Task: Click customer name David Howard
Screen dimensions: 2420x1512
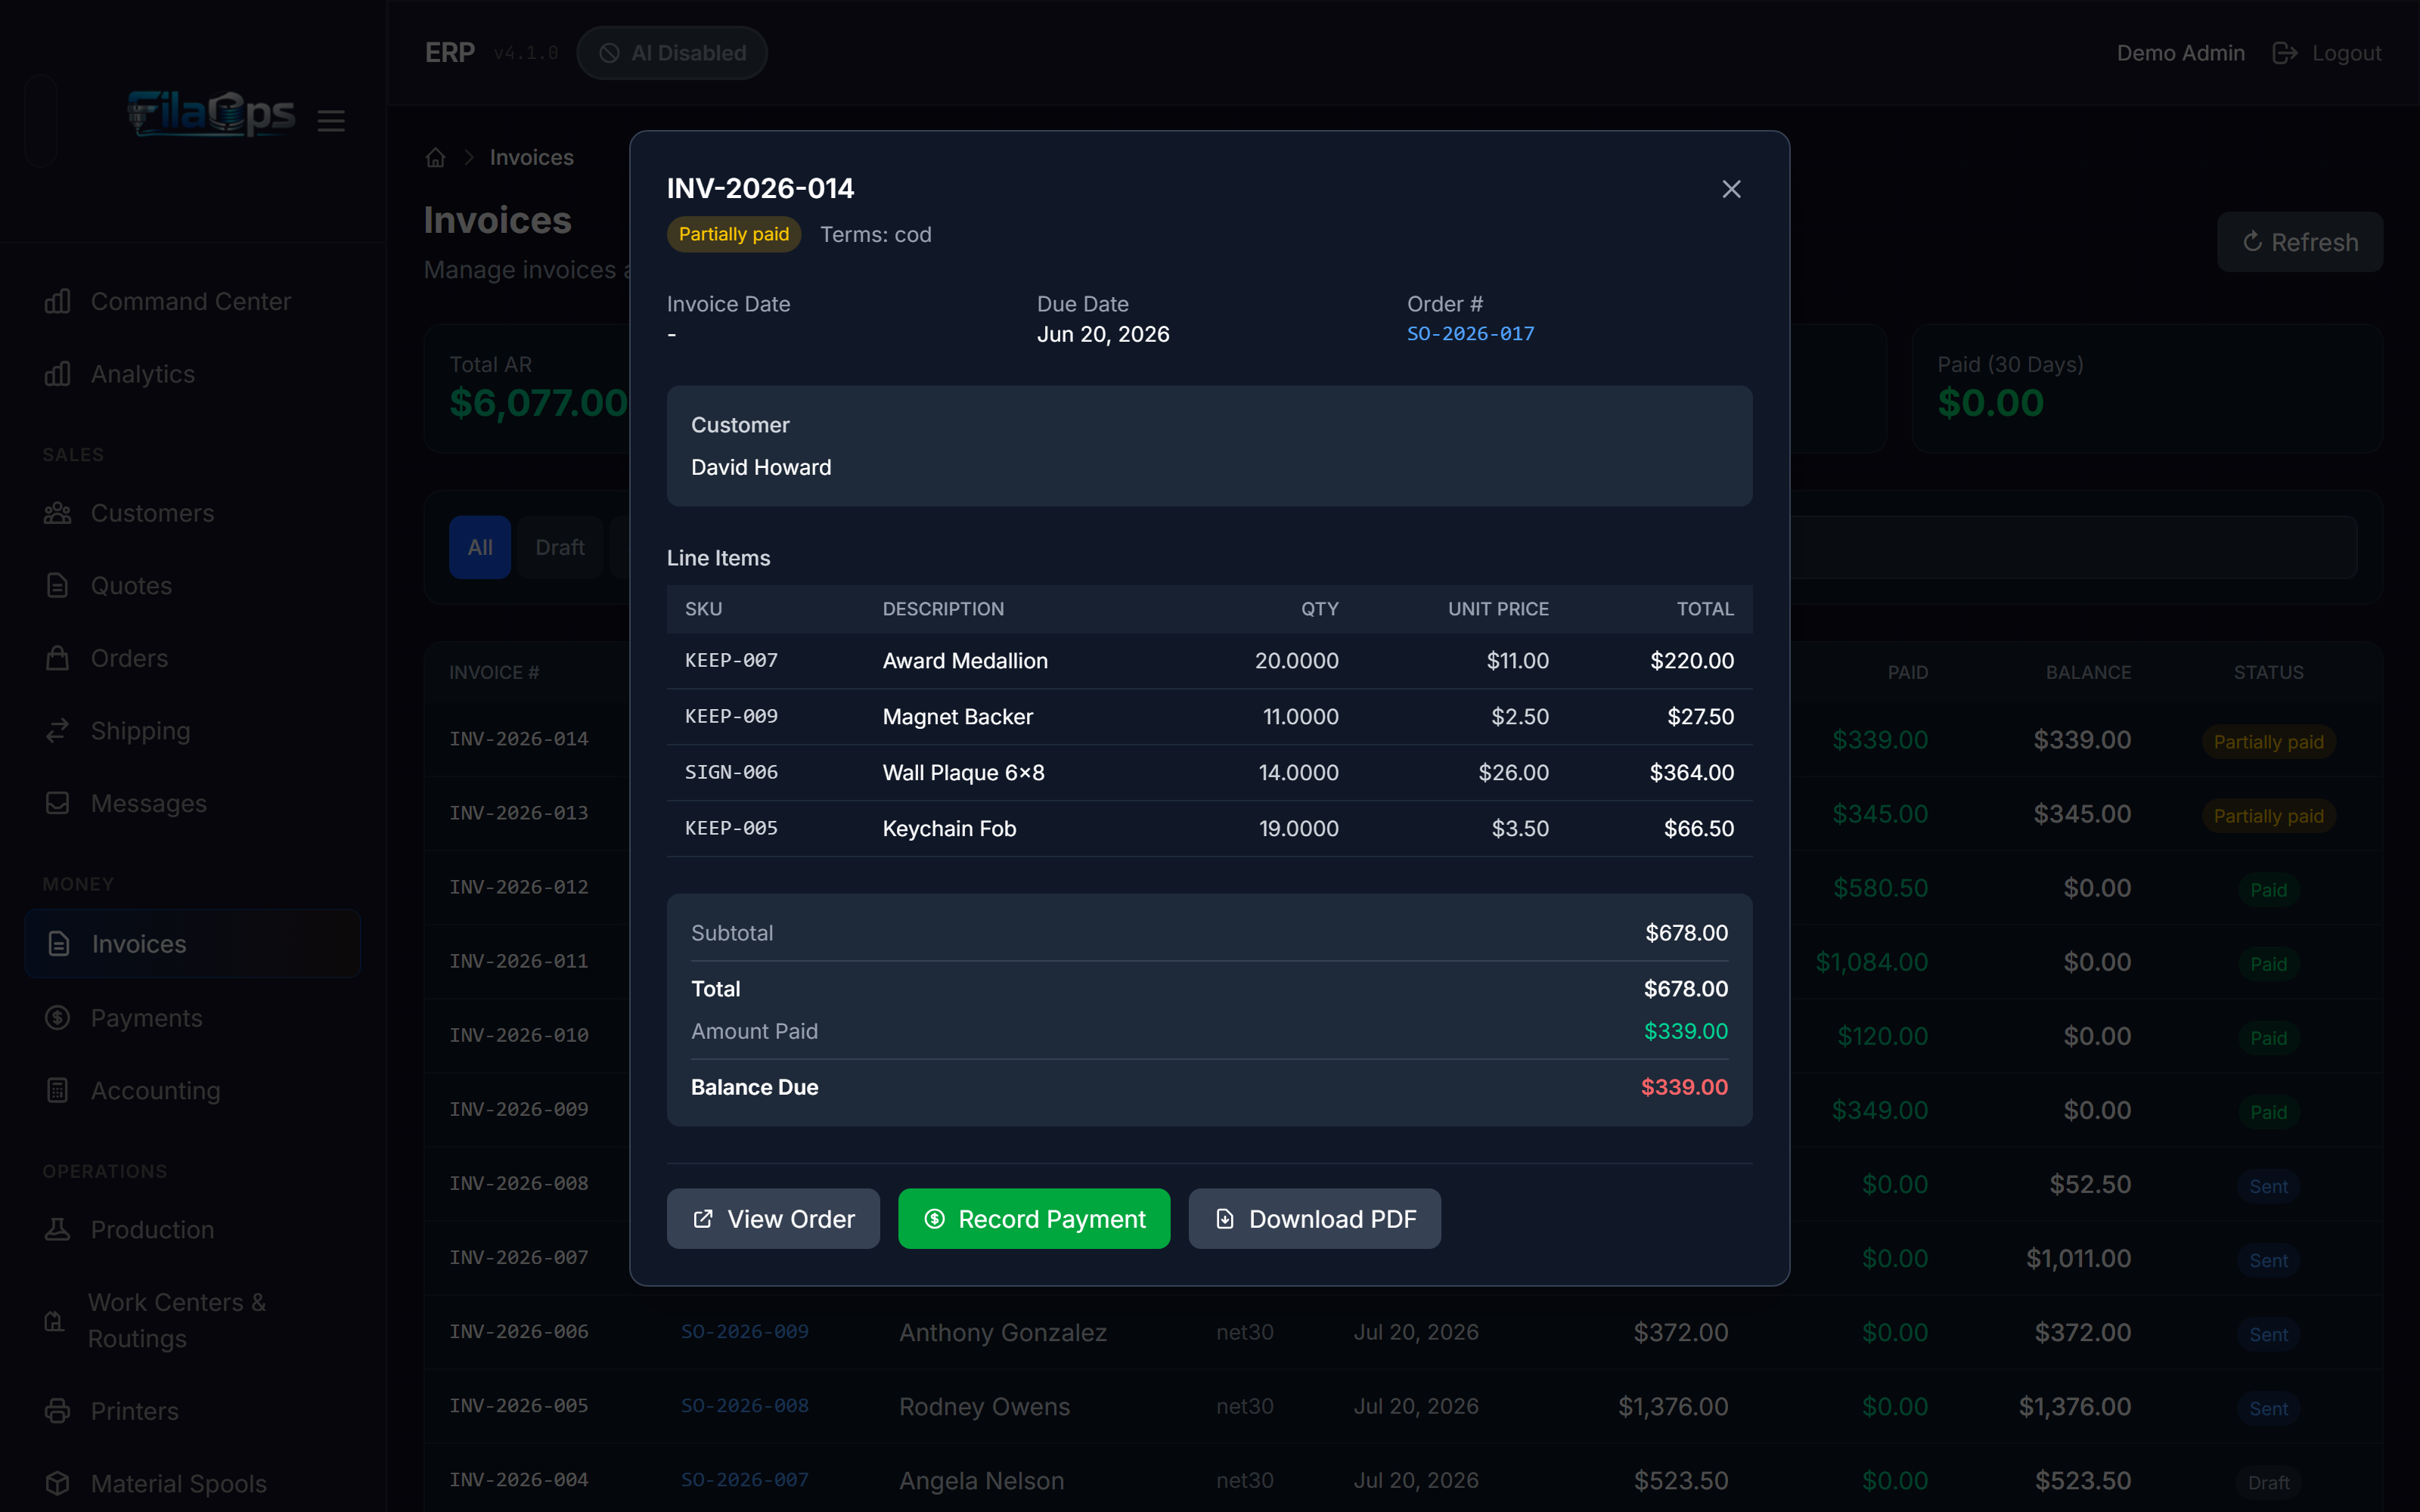Action: point(761,467)
